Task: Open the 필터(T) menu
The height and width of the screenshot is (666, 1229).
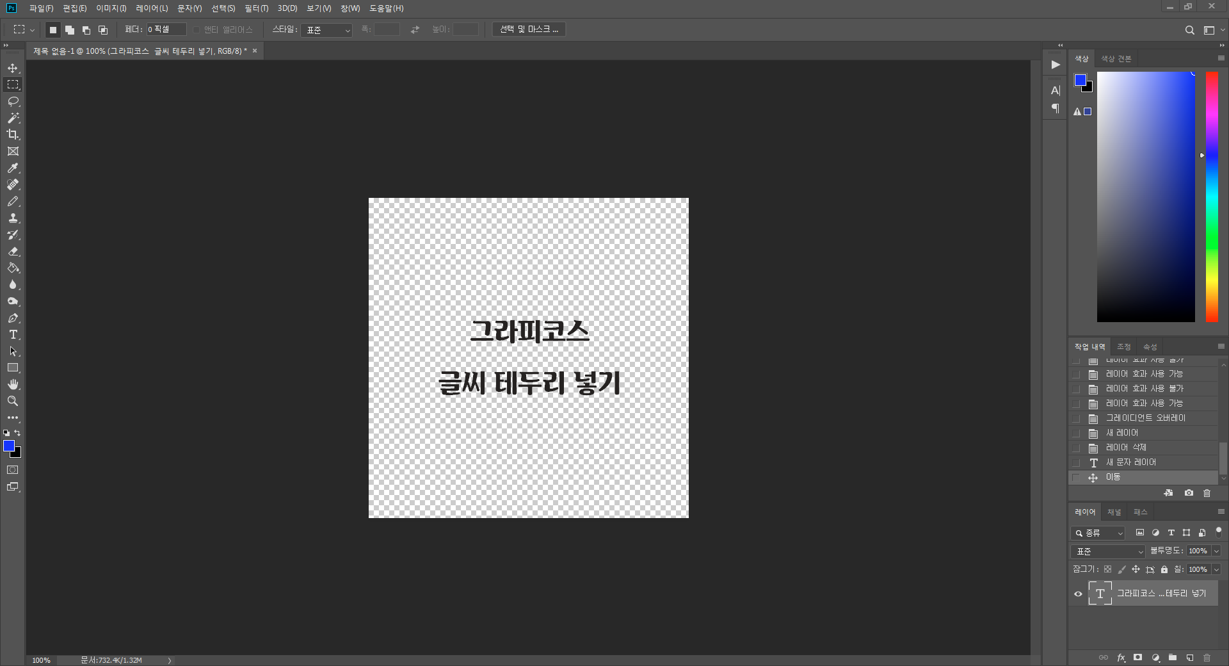Action: [256, 8]
